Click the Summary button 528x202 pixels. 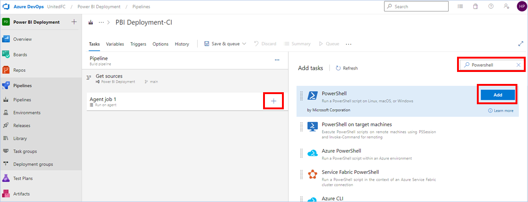click(x=297, y=44)
